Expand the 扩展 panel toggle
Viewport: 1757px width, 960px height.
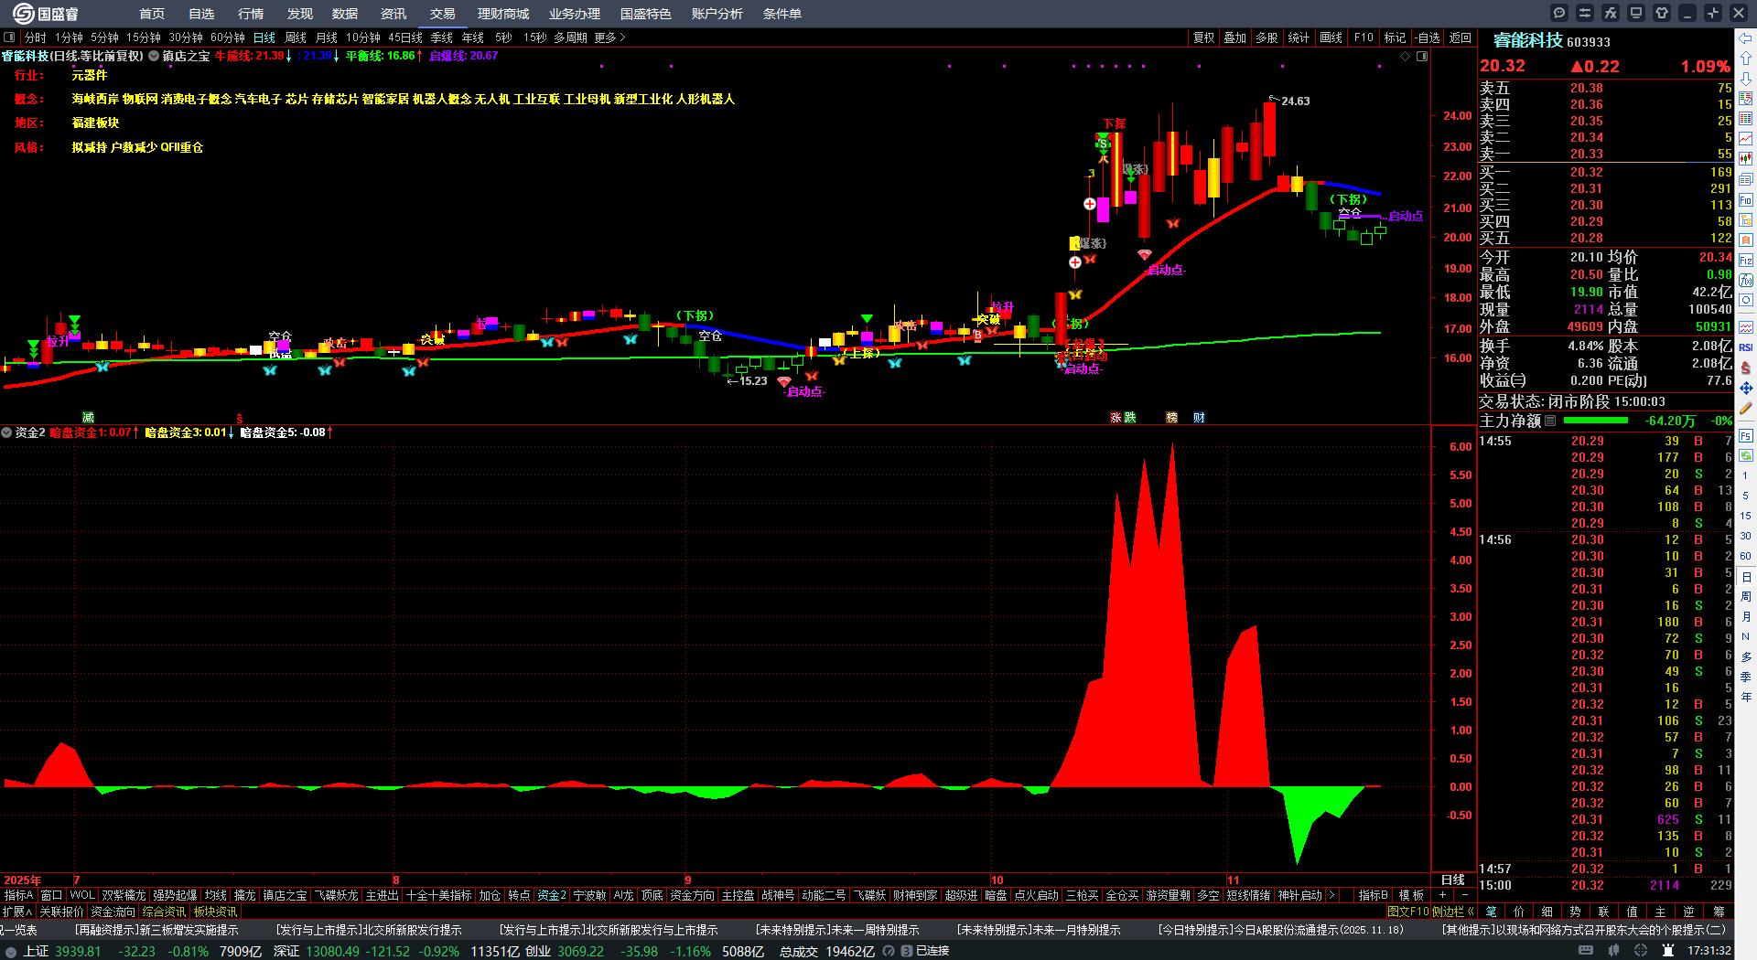16,912
